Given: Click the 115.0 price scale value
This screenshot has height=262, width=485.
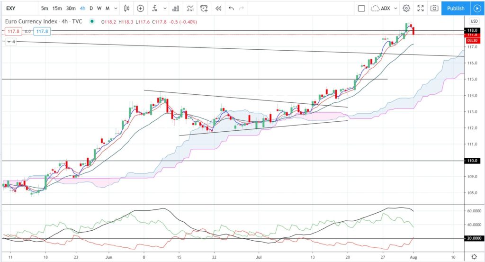Looking at the screenshot, I should tap(472, 79).
